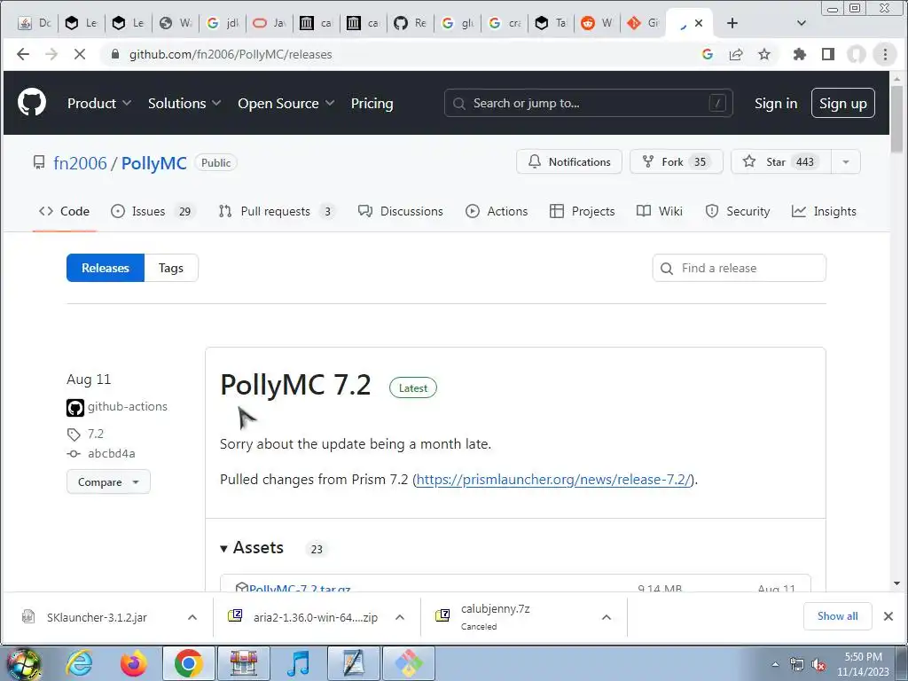This screenshot has height=681, width=908.
Task: Open calubjenny.7z download options arrow
Action: coord(607,617)
